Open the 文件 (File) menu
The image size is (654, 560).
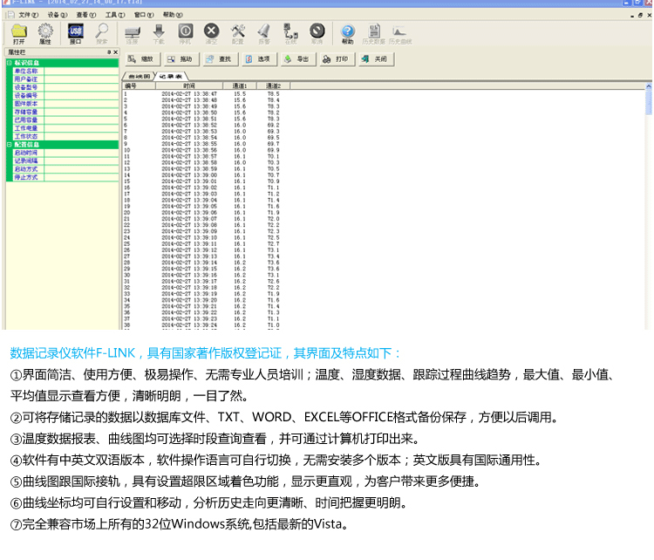28,15
